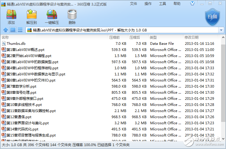This screenshot has height=149, width=226.
Task: Switch to icon view mode
Action: click(13, 30)
